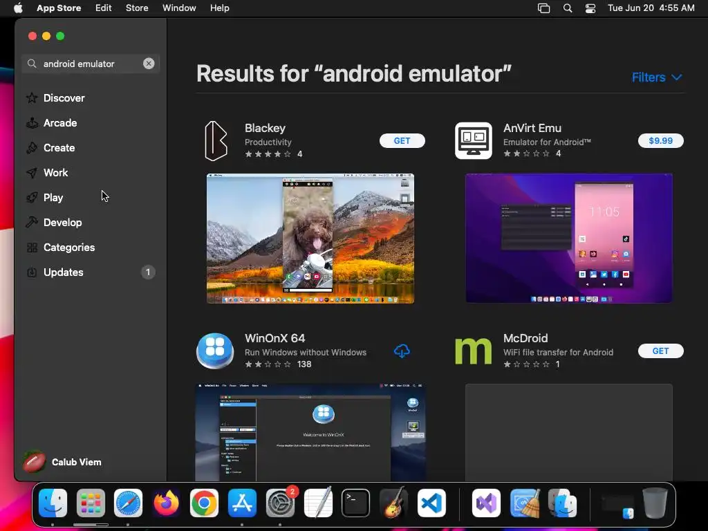
Task: Open the Window menu
Action: tap(179, 8)
